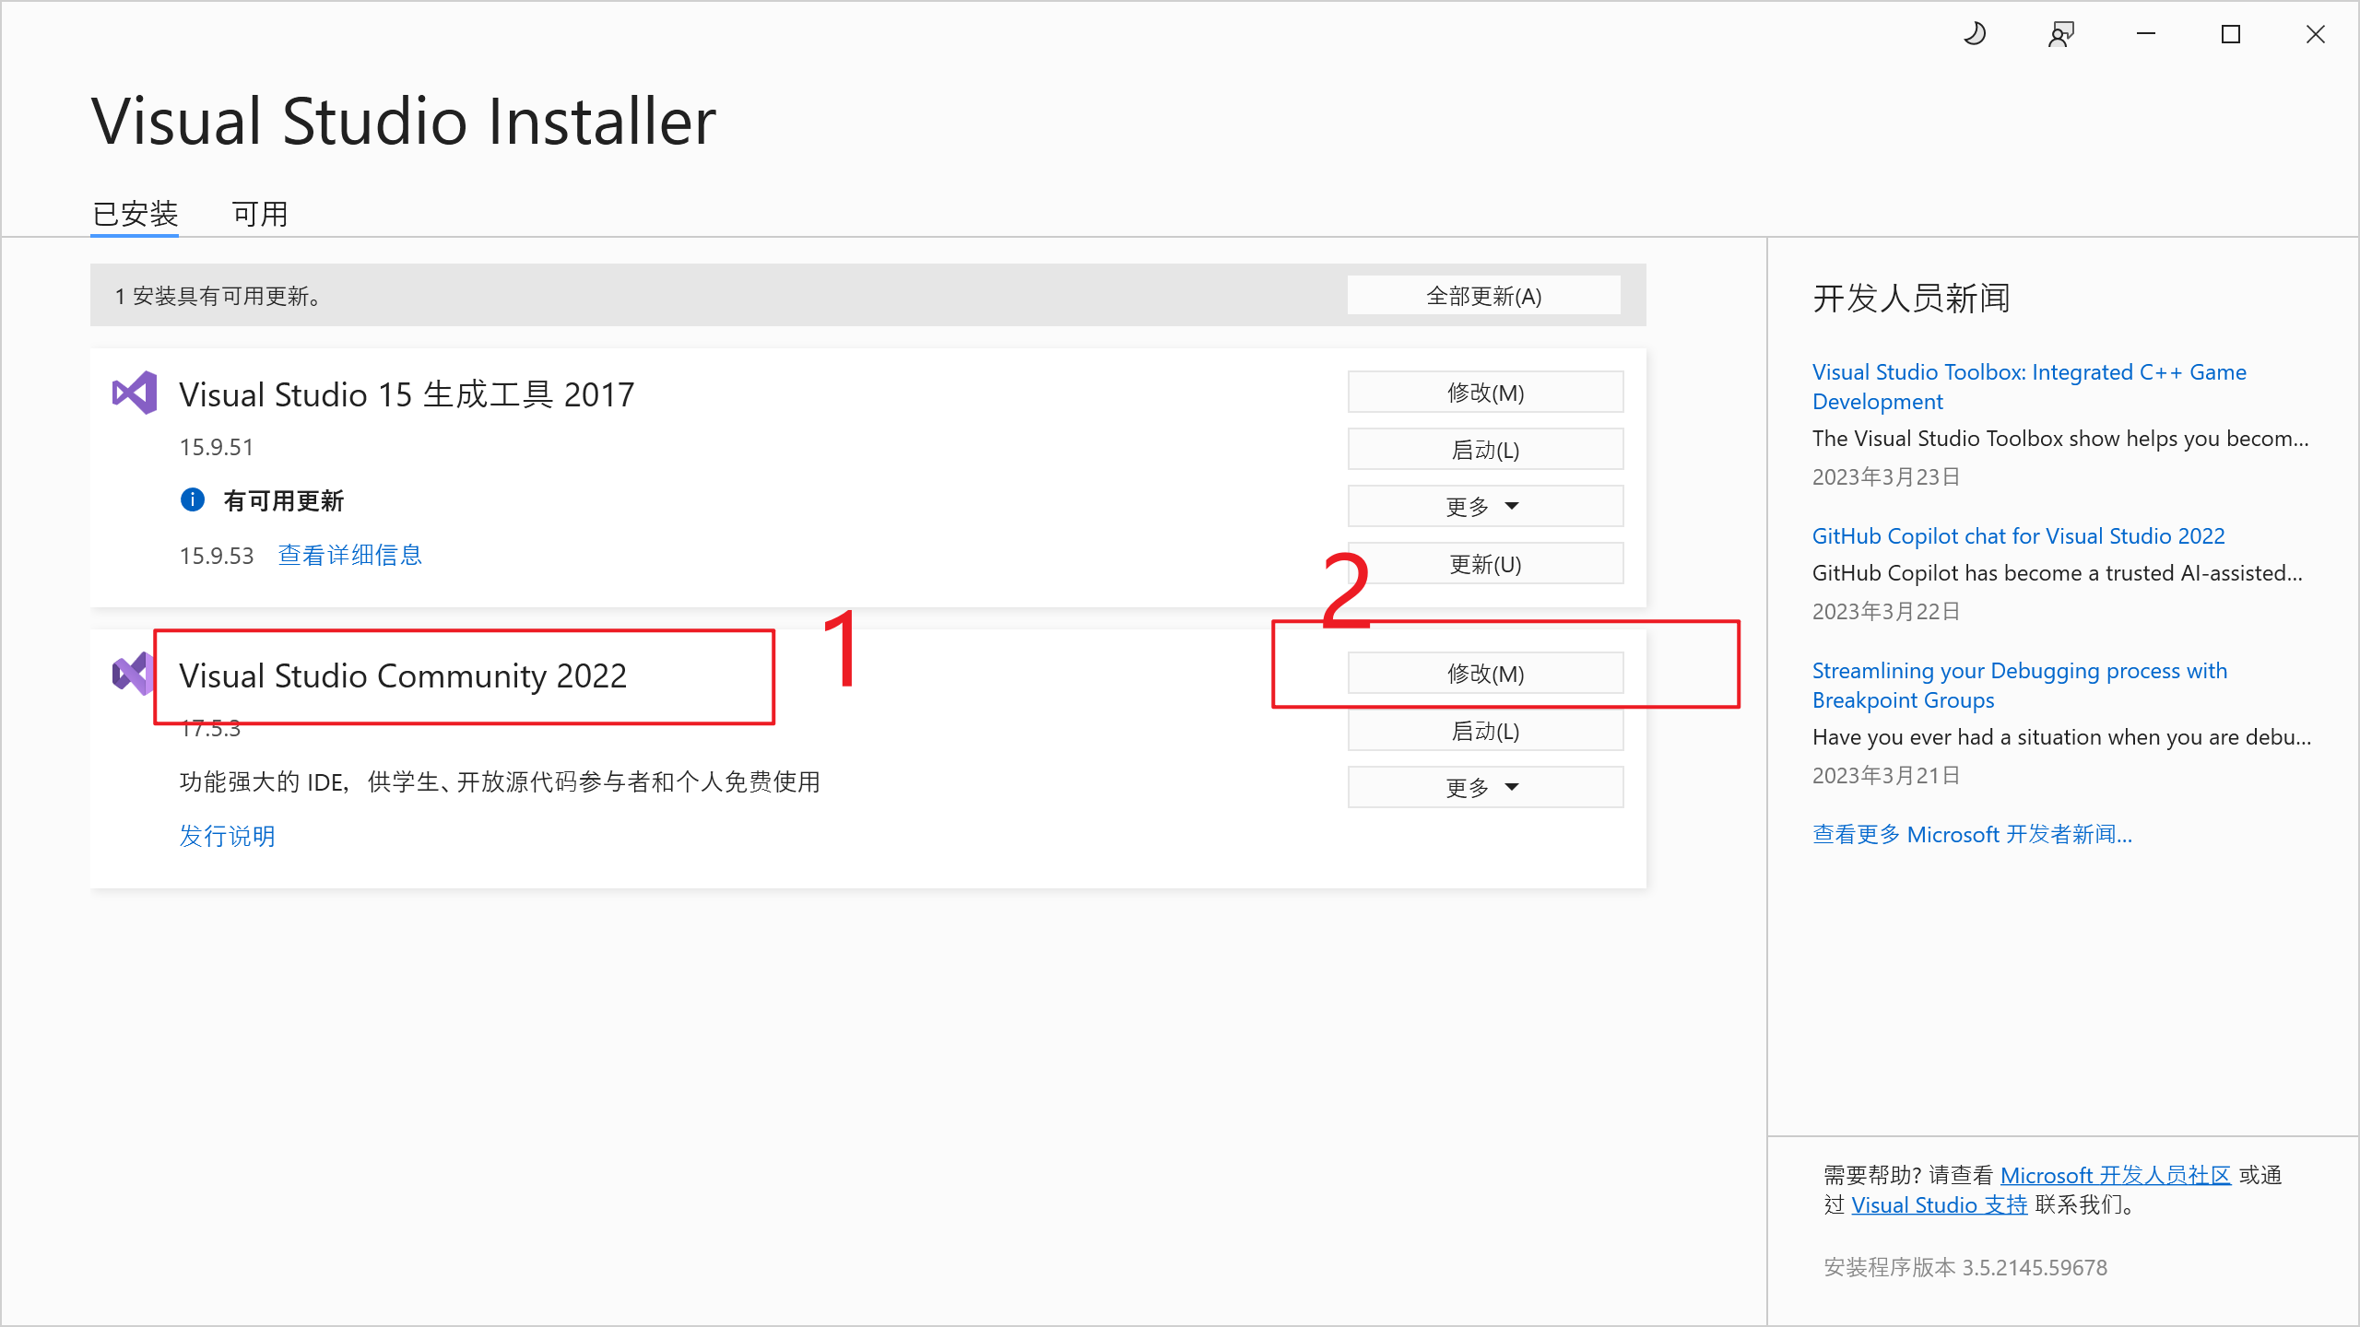Click the 开发人员新闻 heading

(x=1912, y=299)
